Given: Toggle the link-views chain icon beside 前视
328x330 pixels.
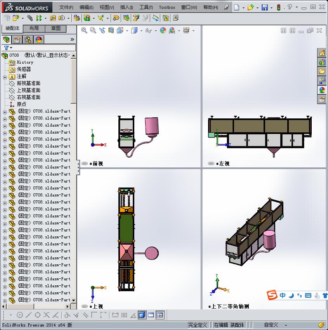Looking at the screenshot, I should coord(85,163).
